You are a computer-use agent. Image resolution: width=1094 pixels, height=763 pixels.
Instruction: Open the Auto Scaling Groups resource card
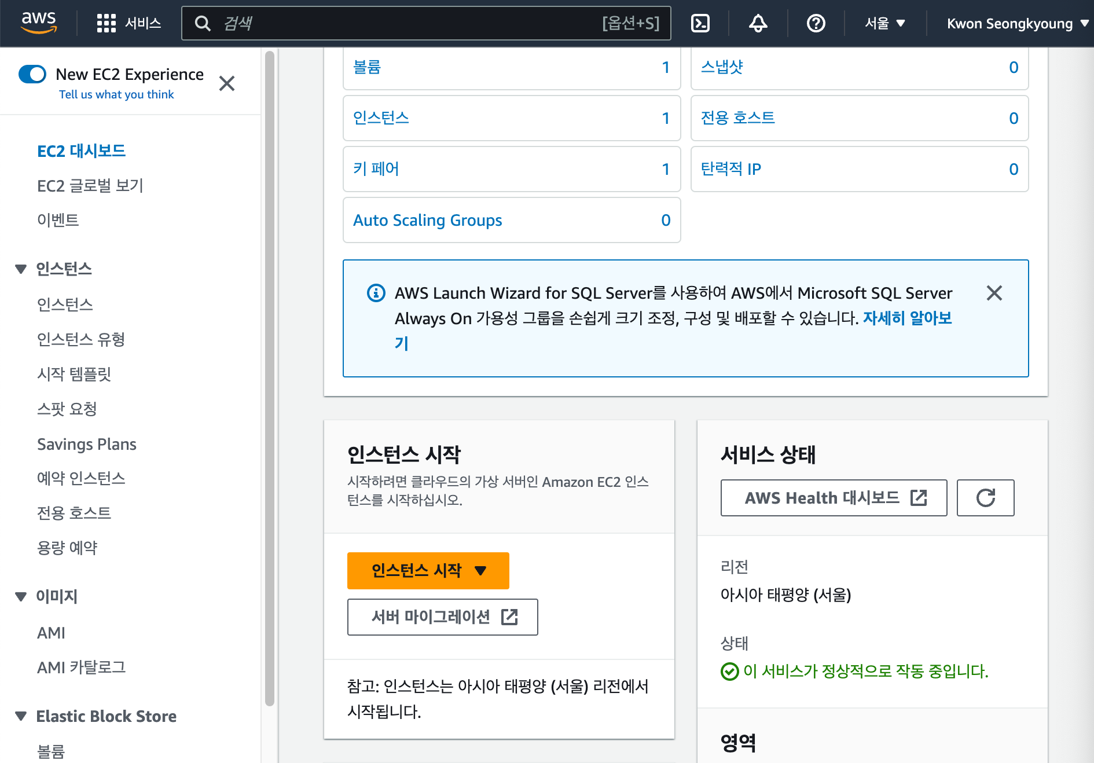[512, 220]
